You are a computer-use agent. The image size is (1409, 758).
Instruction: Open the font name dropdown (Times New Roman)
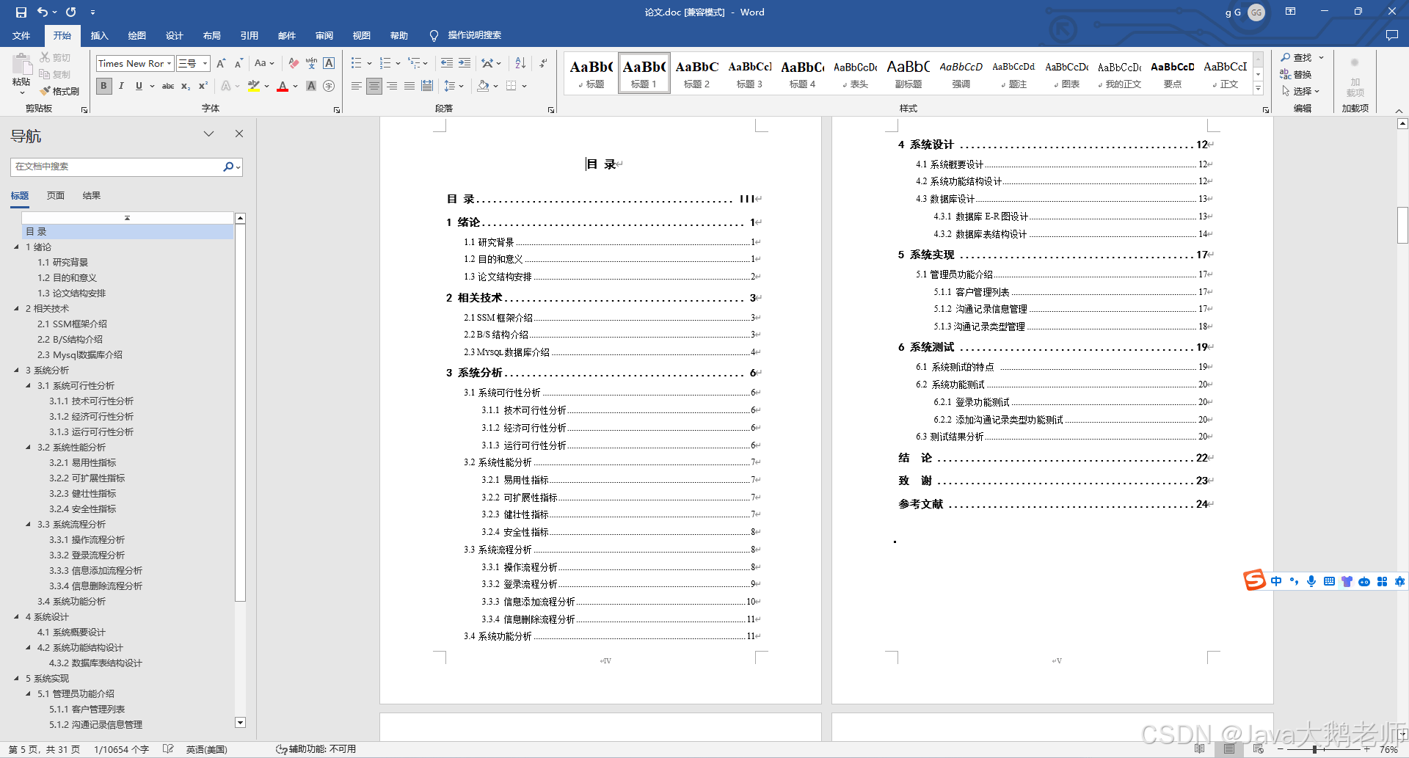(x=169, y=64)
